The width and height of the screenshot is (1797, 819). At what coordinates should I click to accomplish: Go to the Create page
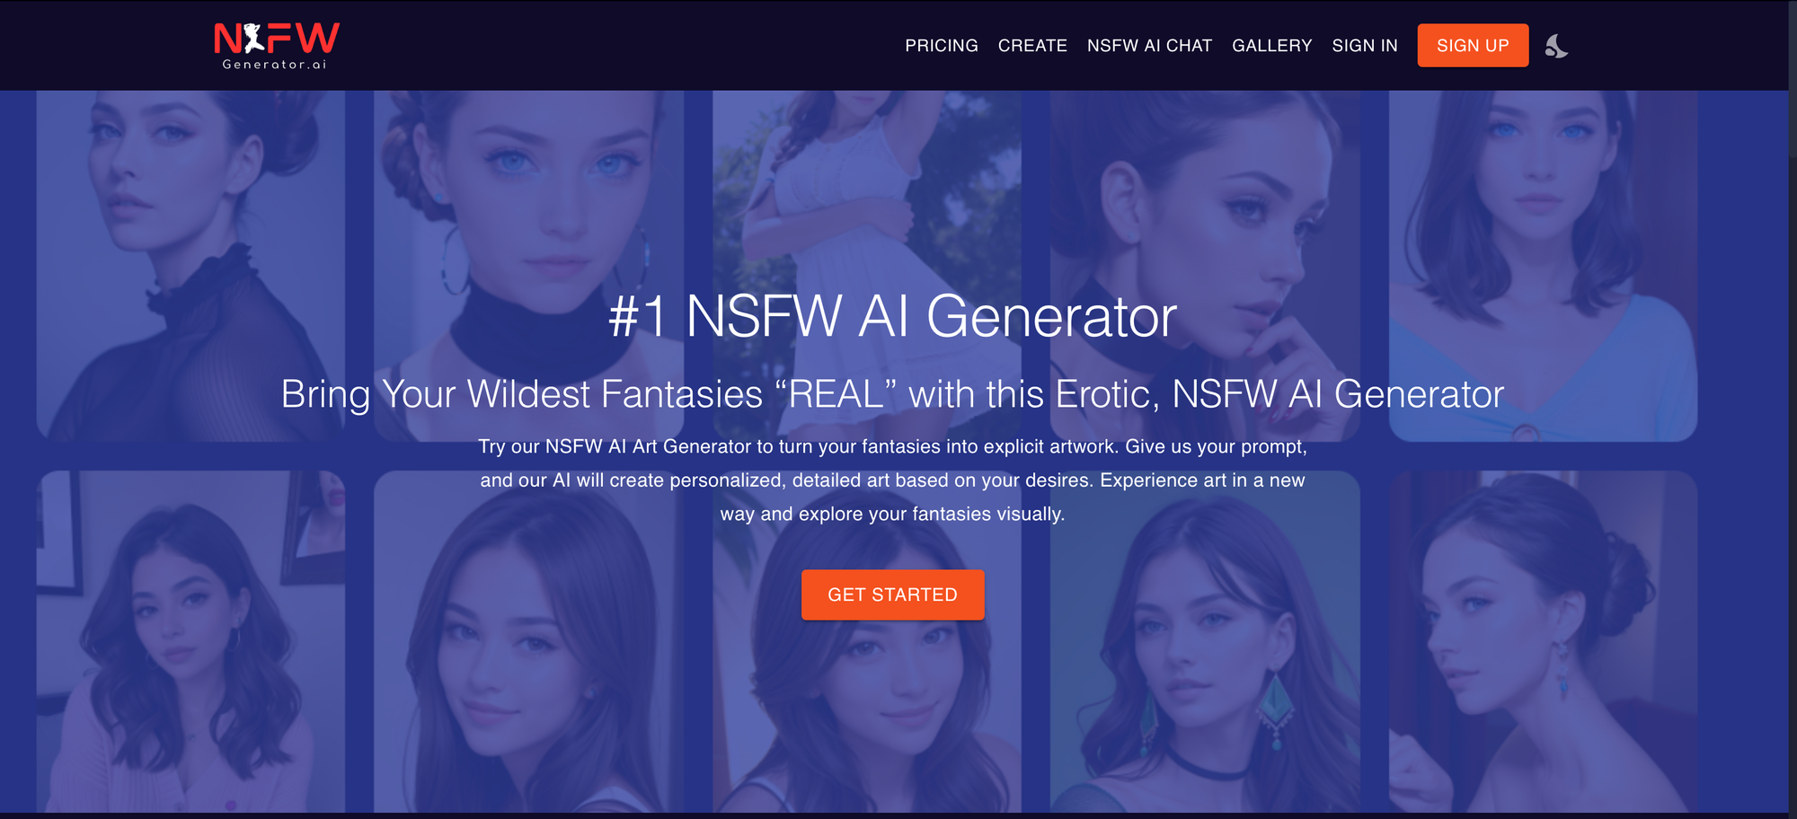click(x=1032, y=46)
